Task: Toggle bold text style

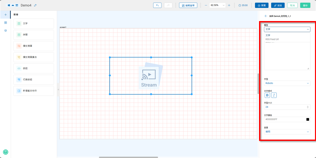Action: tap(267, 95)
